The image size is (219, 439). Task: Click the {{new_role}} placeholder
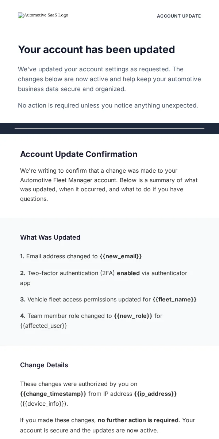pos(133,316)
